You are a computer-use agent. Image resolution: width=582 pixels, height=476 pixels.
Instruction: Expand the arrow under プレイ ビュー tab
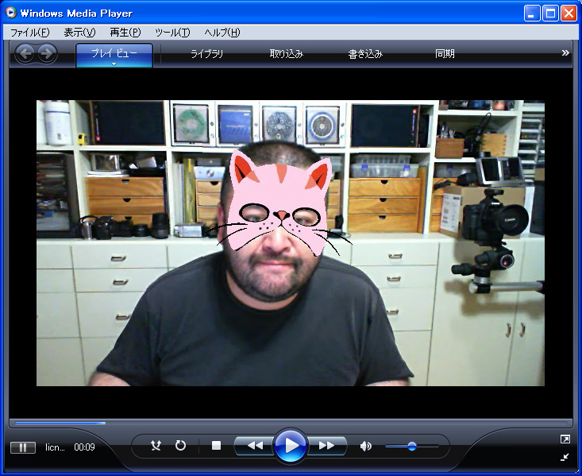click(114, 64)
